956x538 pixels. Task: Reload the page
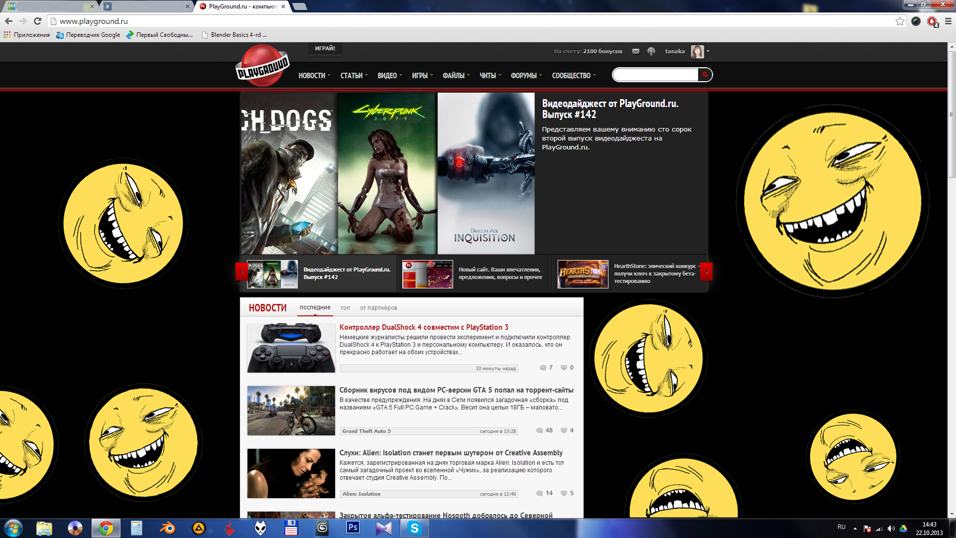[37, 21]
